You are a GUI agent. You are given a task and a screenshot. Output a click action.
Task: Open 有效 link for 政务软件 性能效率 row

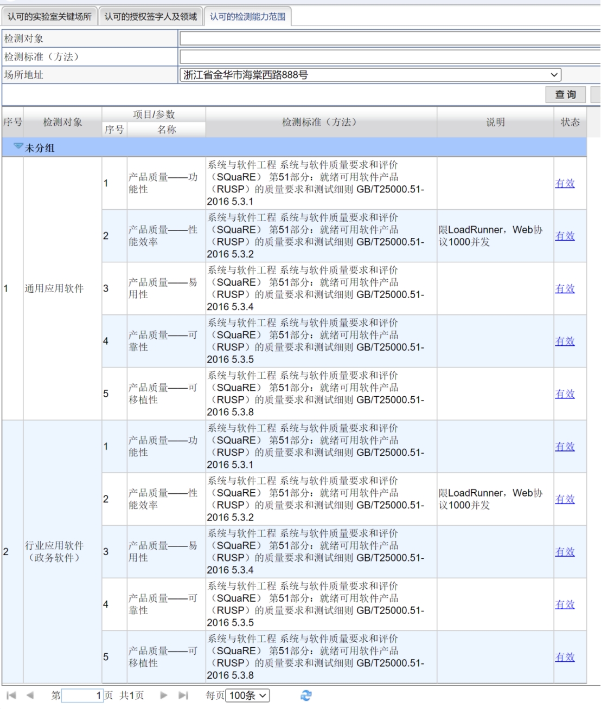pyautogui.click(x=565, y=499)
